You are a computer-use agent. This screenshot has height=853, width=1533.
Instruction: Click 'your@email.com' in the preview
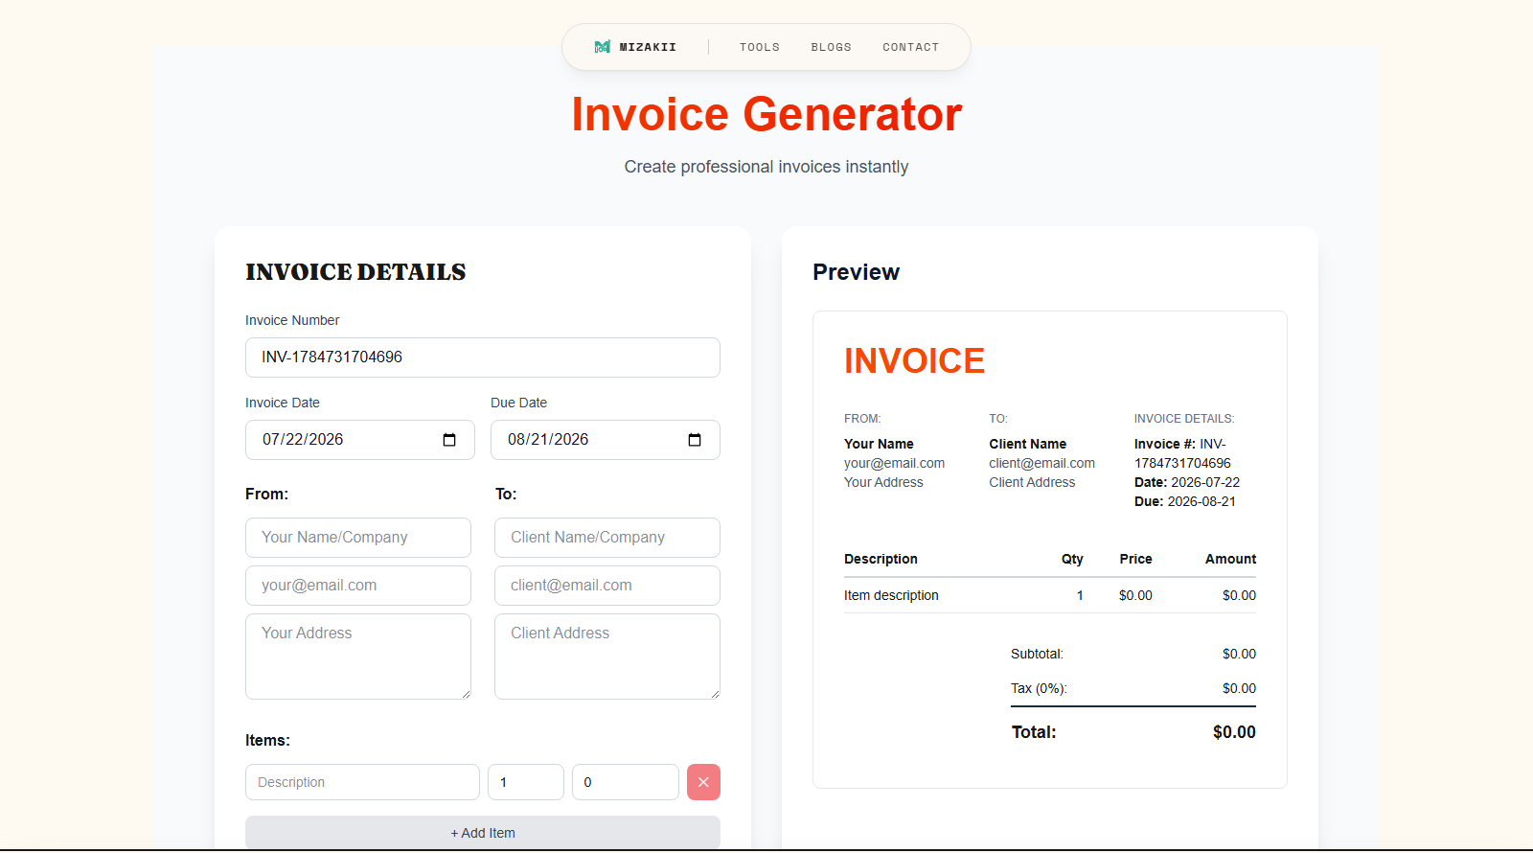[894, 463]
